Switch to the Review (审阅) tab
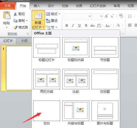Viewport: 137px width, 128px height. [117, 6]
